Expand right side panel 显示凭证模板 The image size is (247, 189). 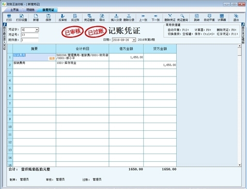(243, 33)
